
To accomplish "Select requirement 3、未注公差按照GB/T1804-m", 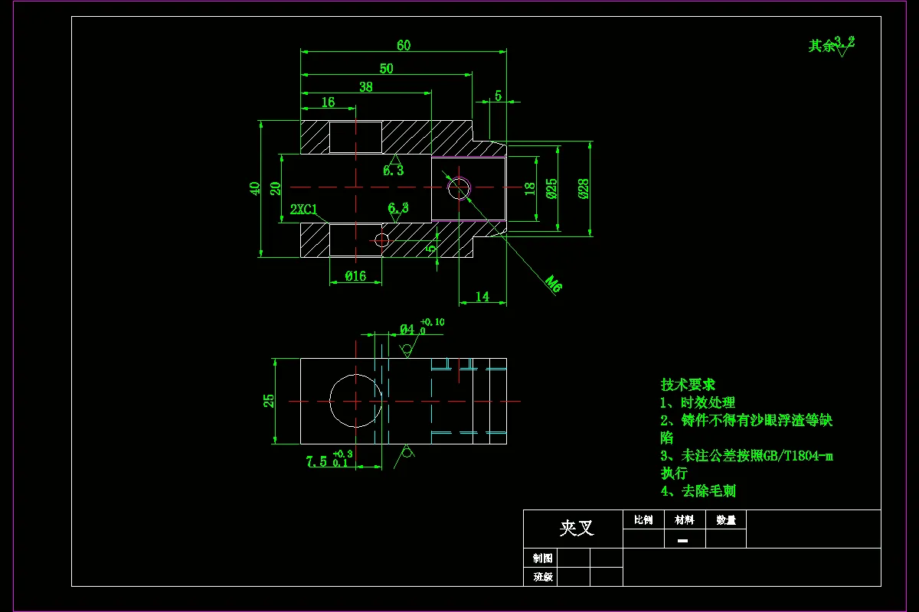I will [747, 456].
